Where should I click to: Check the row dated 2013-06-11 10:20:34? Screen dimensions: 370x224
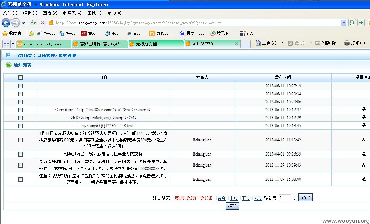coord(21,94)
